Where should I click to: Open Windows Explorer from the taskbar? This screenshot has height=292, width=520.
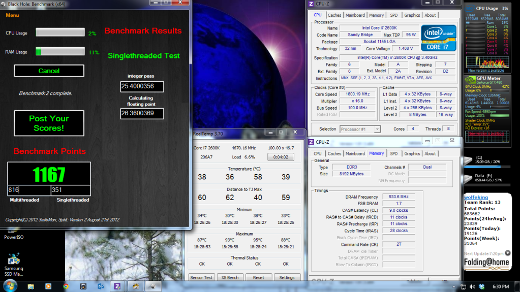31,286
